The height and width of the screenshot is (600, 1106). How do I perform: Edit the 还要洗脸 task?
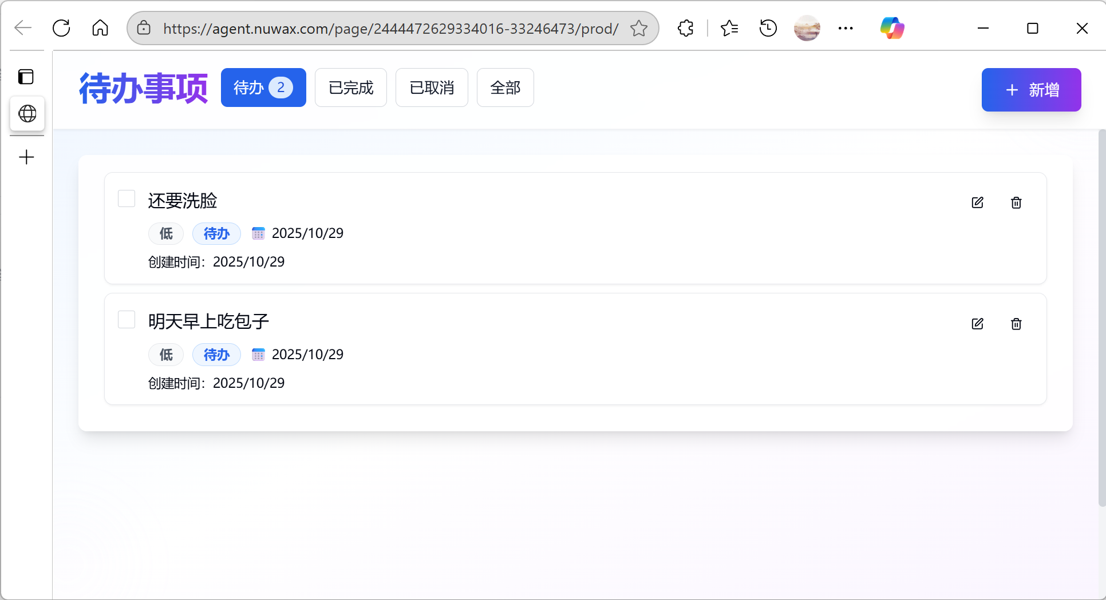point(977,202)
